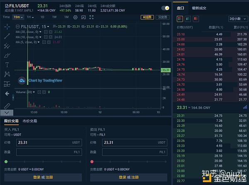Image resolution: width=249 pixels, height=185 pixels.
Task: Toggle the dark mode switch
Action: [165, 8]
